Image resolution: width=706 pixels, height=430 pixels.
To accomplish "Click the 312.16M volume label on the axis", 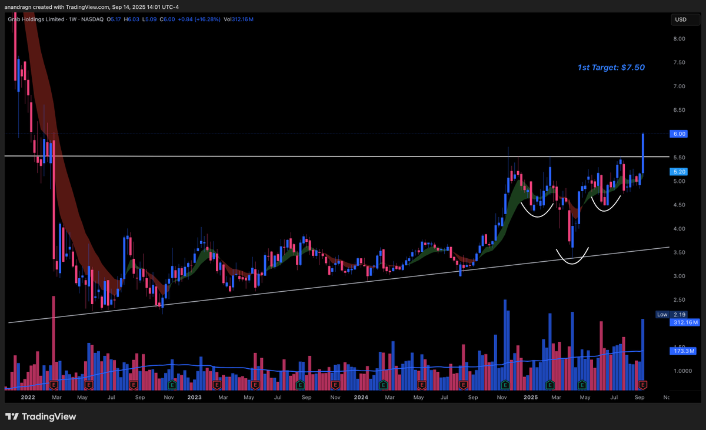I will click(684, 323).
